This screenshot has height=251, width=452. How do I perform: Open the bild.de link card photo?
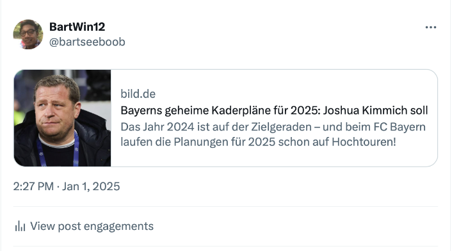point(62,118)
